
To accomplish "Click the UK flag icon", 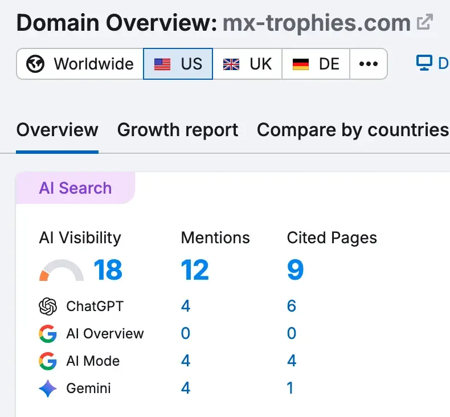I will point(231,64).
